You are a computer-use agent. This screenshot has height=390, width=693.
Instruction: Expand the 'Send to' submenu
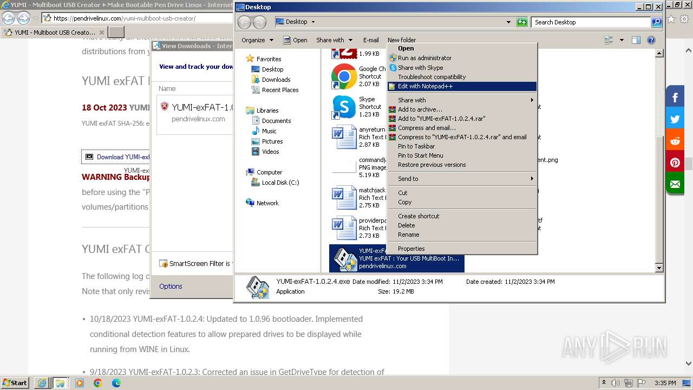[462, 179]
